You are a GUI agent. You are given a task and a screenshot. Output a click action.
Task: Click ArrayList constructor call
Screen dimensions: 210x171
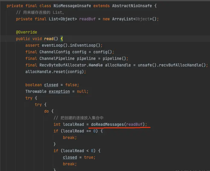pos(134,19)
